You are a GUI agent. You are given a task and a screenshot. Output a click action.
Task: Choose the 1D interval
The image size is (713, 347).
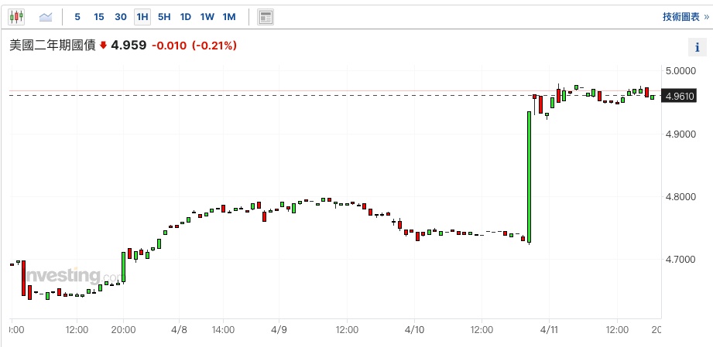coord(185,16)
